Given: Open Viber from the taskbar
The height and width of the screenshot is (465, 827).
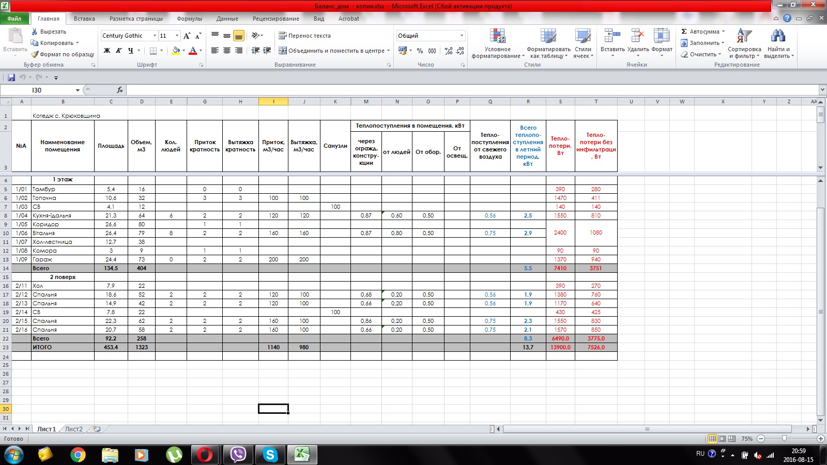Looking at the screenshot, I should pyautogui.click(x=238, y=455).
